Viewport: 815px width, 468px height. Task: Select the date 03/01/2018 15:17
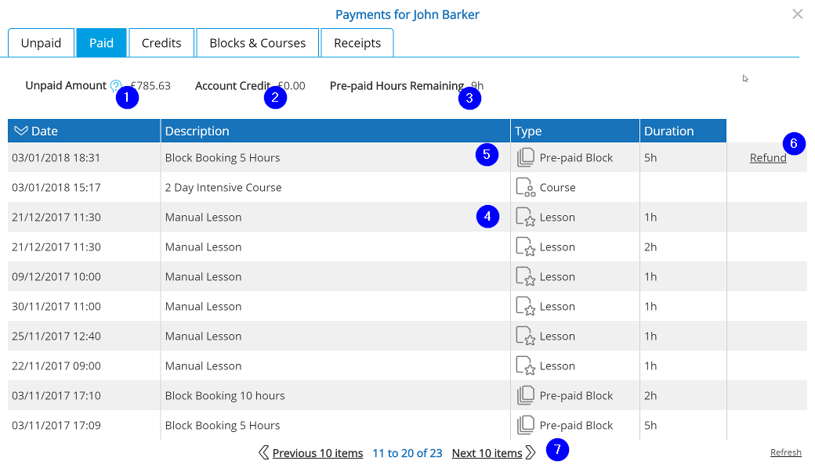(x=56, y=187)
